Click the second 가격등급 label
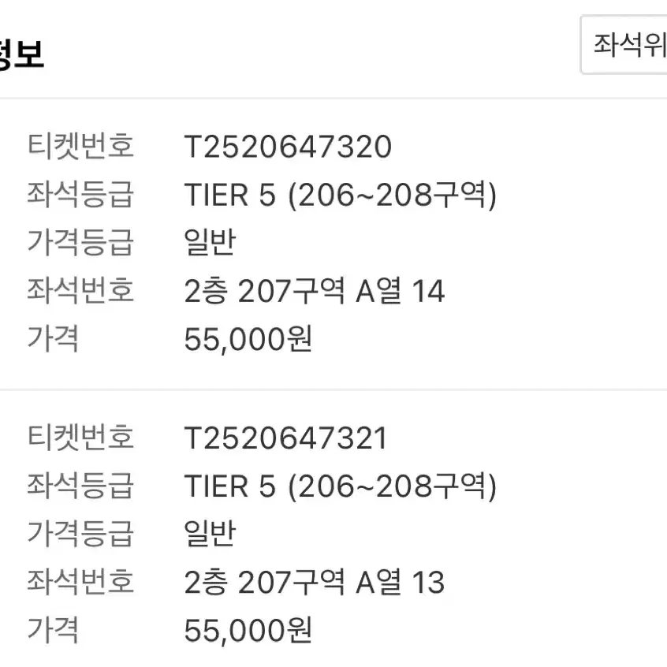 (x=81, y=534)
